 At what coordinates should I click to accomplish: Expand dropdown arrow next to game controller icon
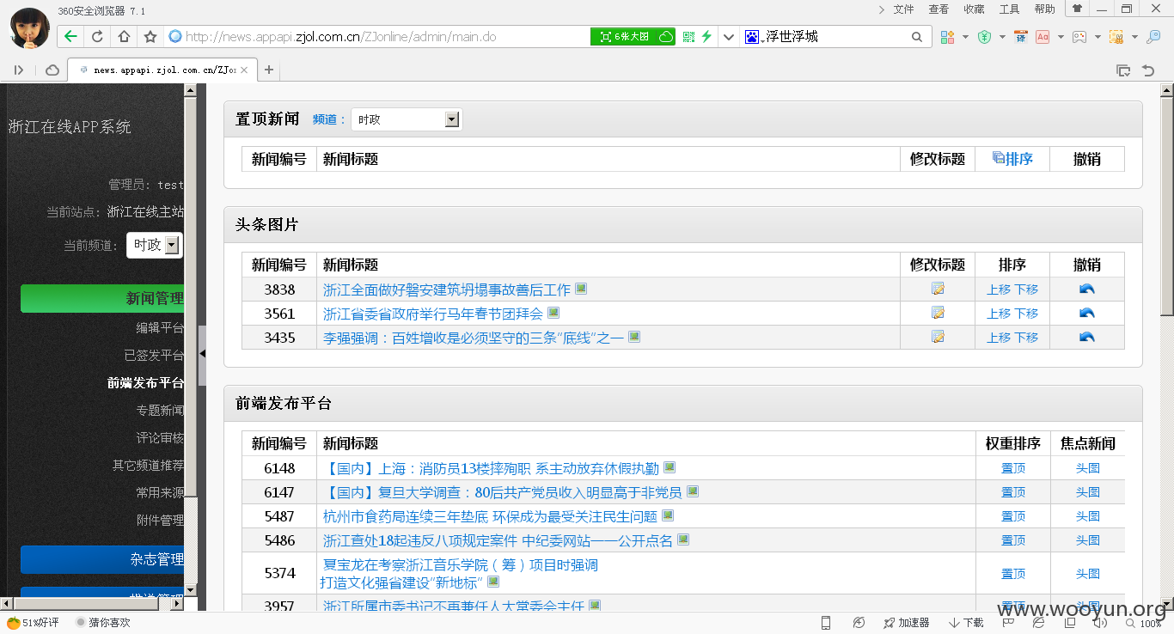(1097, 37)
